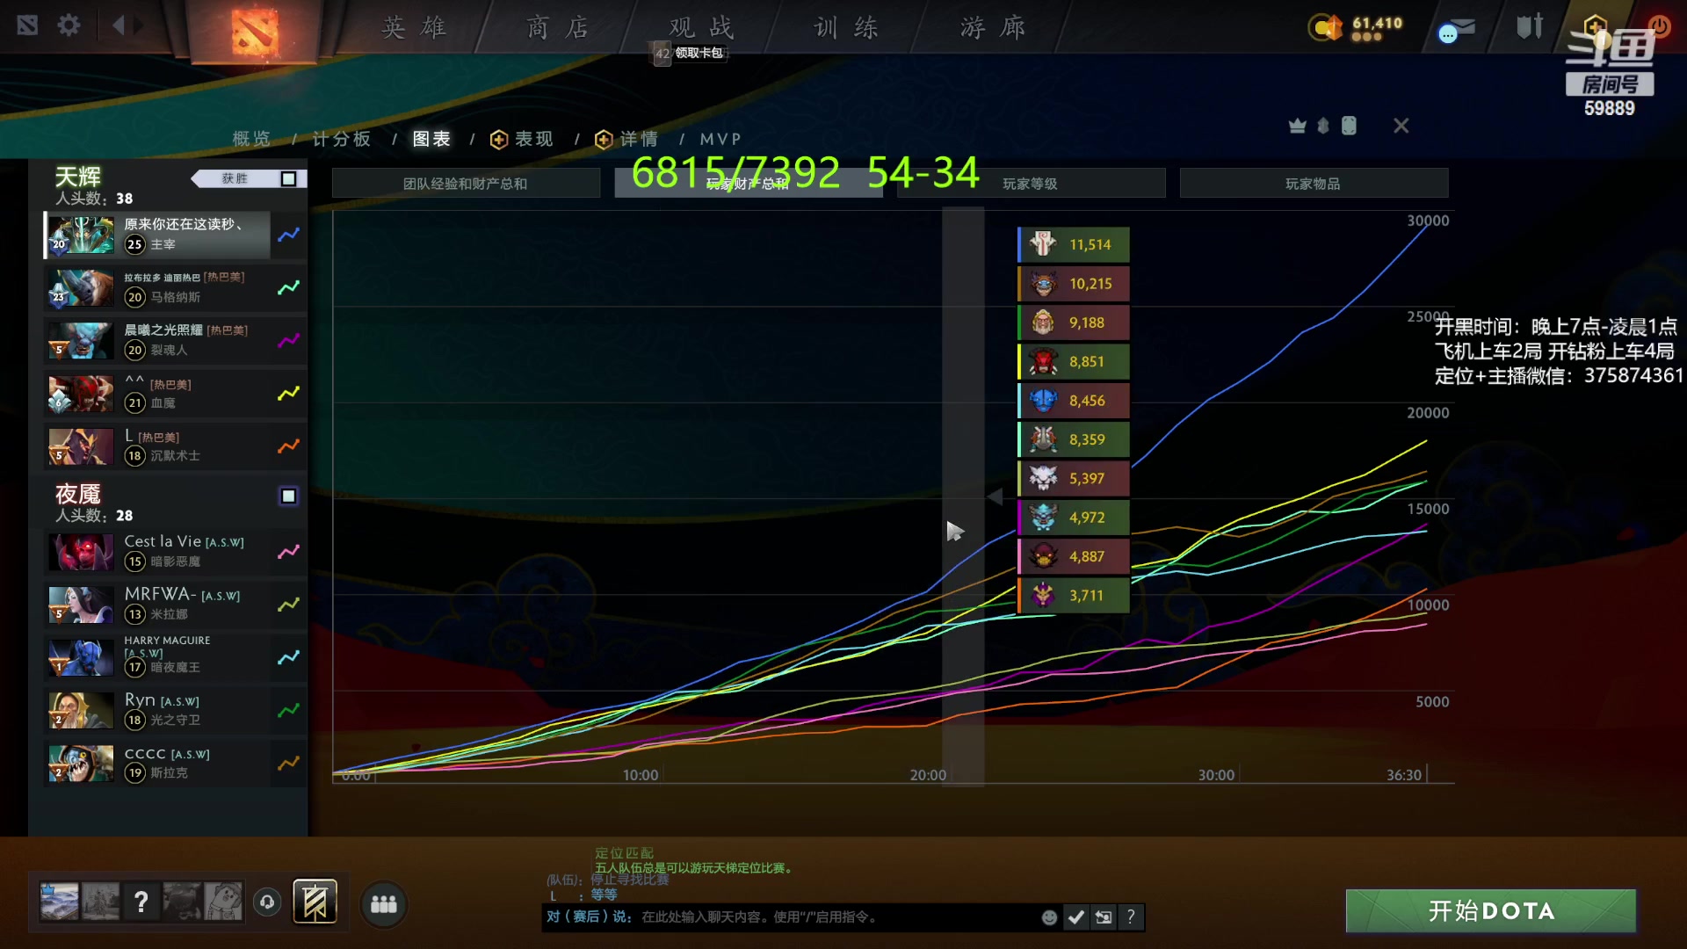Open the MVP tab

pyautogui.click(x=720, y=139)
